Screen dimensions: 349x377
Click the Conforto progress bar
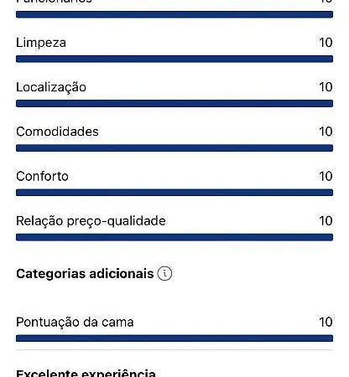(174, 193)
